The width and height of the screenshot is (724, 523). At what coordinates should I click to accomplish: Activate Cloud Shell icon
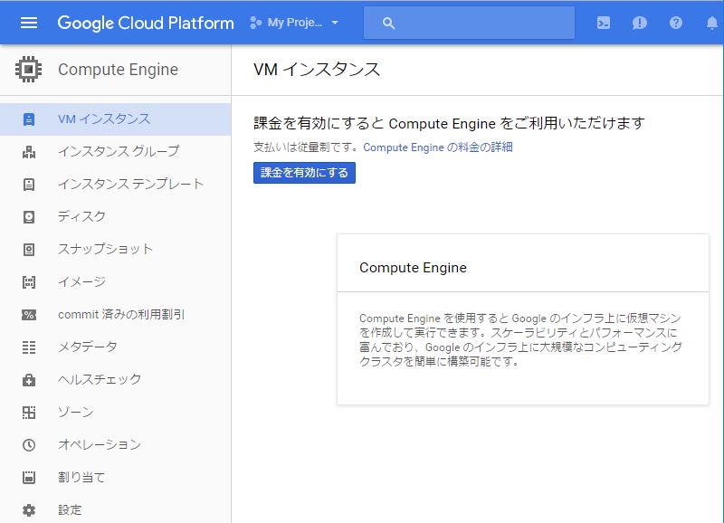pos(604,24)
